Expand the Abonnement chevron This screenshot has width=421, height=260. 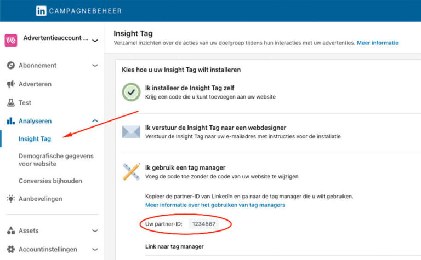click(x=95, y=65)
